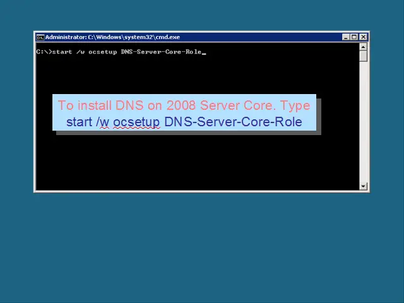
Task: Click the scrollbar down arrow in cmd window
Action: pos(363,186)
